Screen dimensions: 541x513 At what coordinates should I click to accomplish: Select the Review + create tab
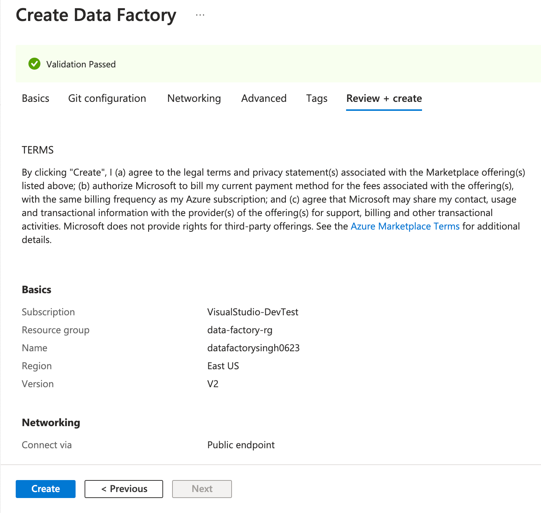pos(384,98)
